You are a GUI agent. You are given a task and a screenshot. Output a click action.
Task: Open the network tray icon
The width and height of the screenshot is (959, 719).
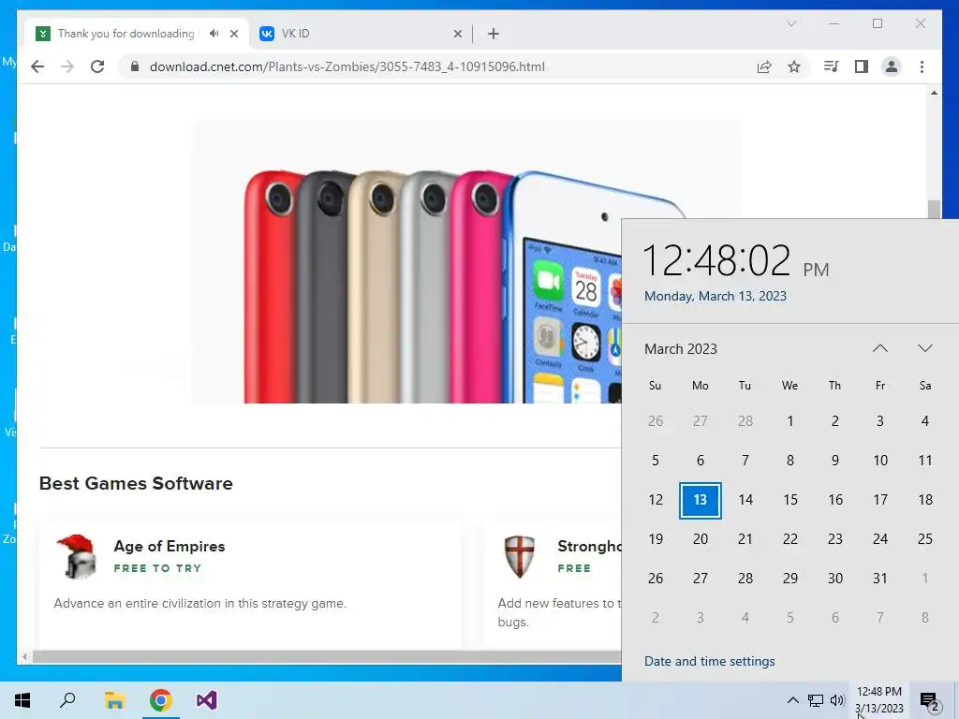pos(816,700)
